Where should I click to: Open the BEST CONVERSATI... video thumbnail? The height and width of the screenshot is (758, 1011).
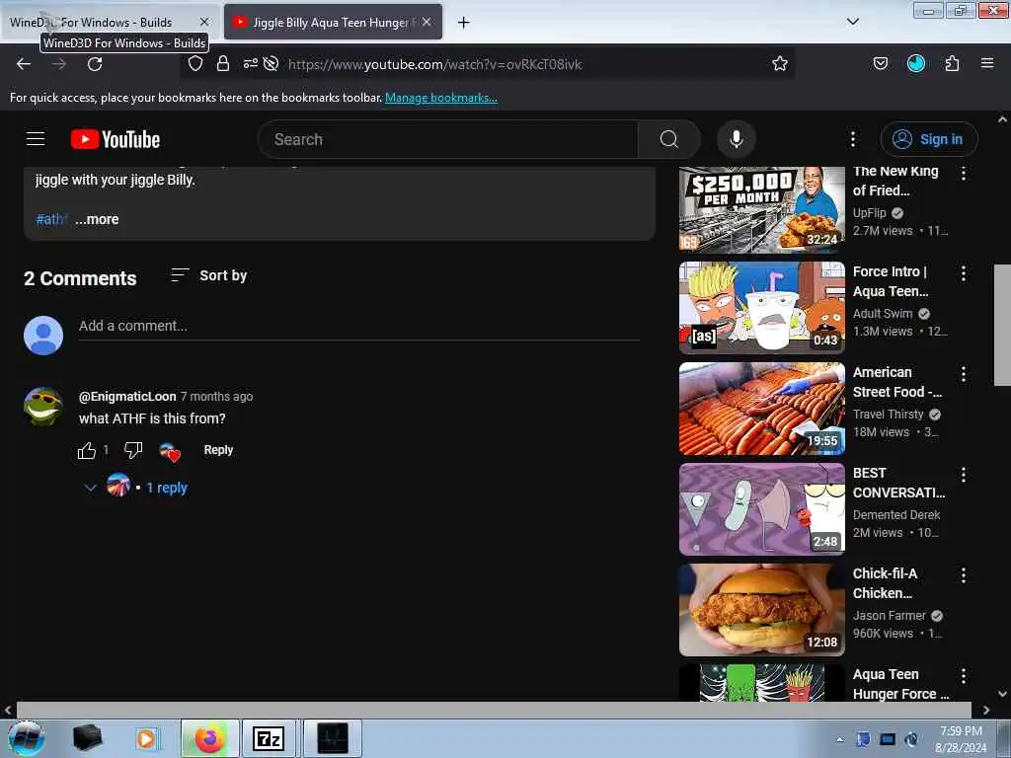point(761,509)
